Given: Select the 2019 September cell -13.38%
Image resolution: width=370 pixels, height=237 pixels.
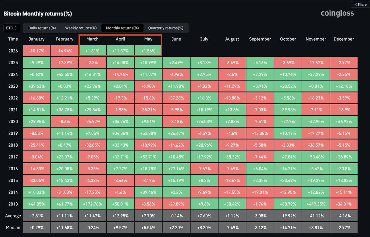Looking at the screenshot, I should pyautogui.click(x=260, y=133).
